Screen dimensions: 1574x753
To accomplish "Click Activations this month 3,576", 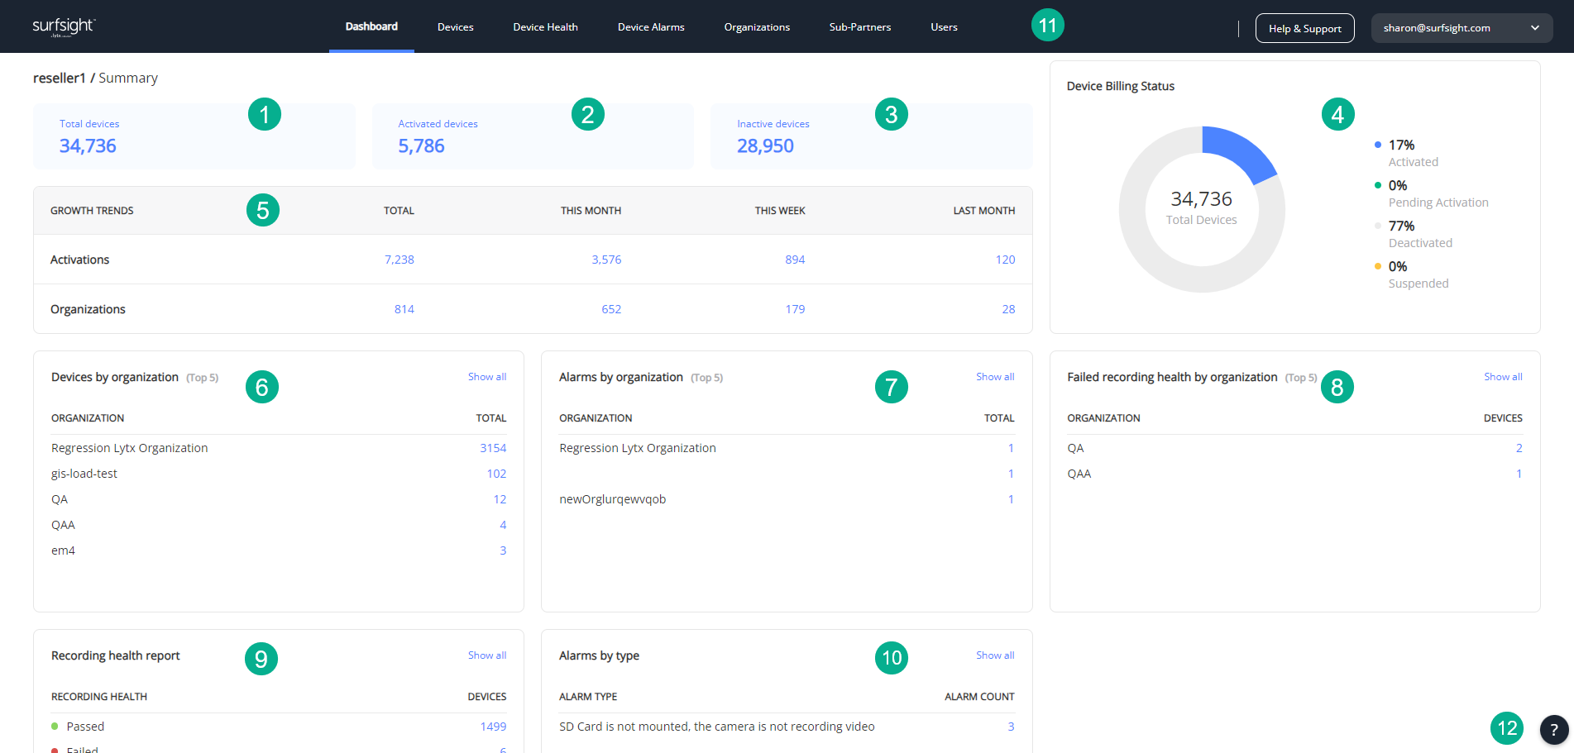I will pyautogui.click(x=606, y=260).
